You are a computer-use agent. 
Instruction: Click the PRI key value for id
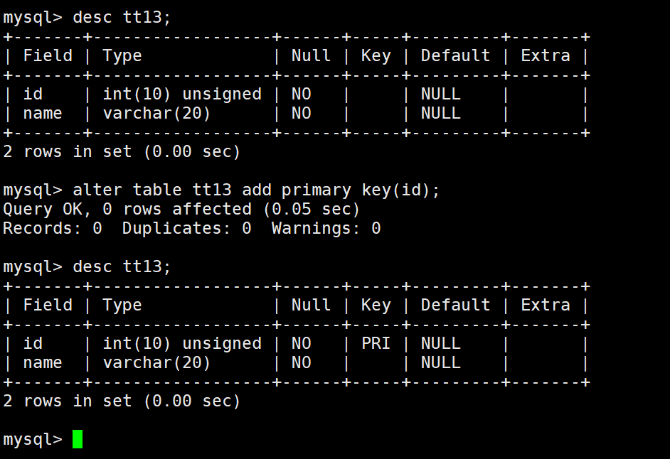[x=376, y=343]
